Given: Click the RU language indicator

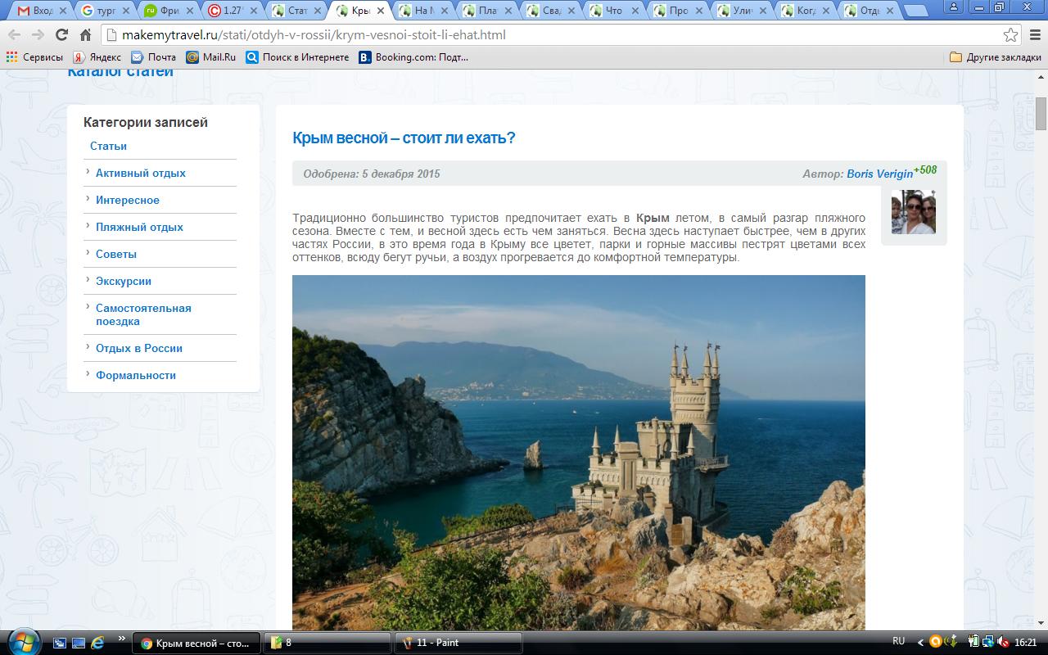Looking at the screenshot, I should 899,641.
